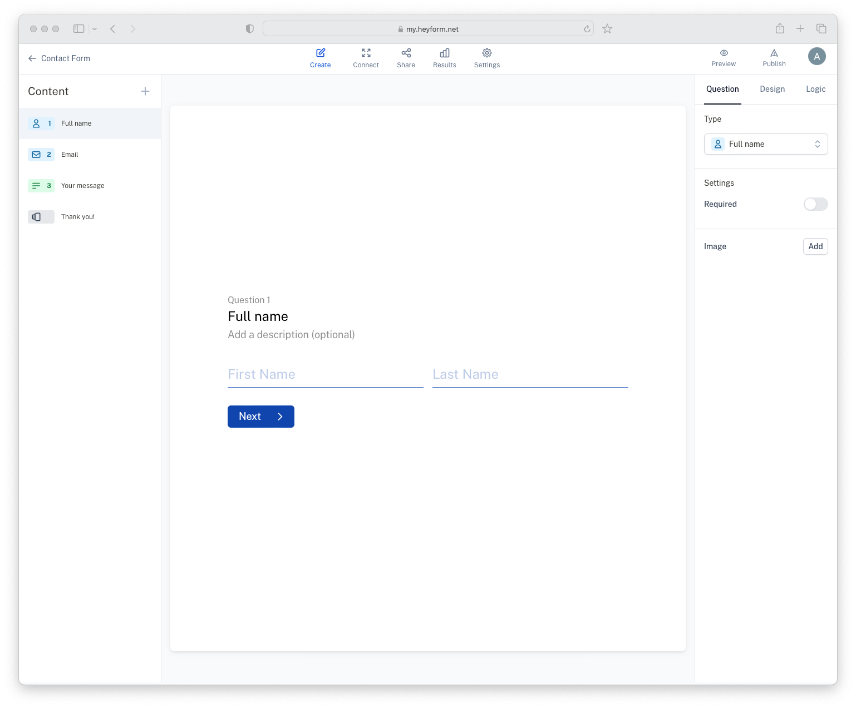Switch to the Design tab

point(773,89)
